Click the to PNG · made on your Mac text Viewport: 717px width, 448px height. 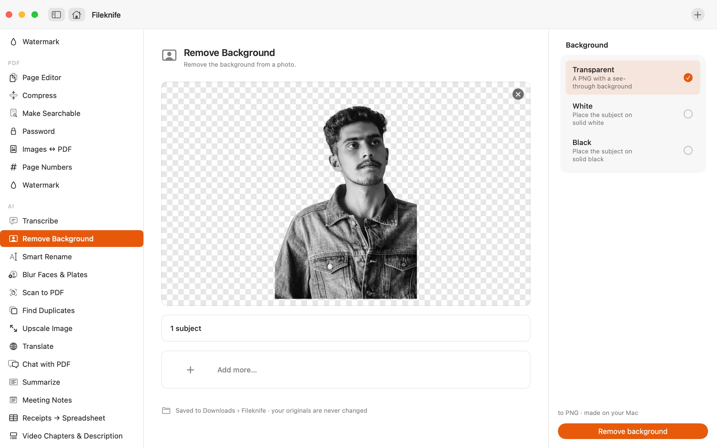(598, 413)
